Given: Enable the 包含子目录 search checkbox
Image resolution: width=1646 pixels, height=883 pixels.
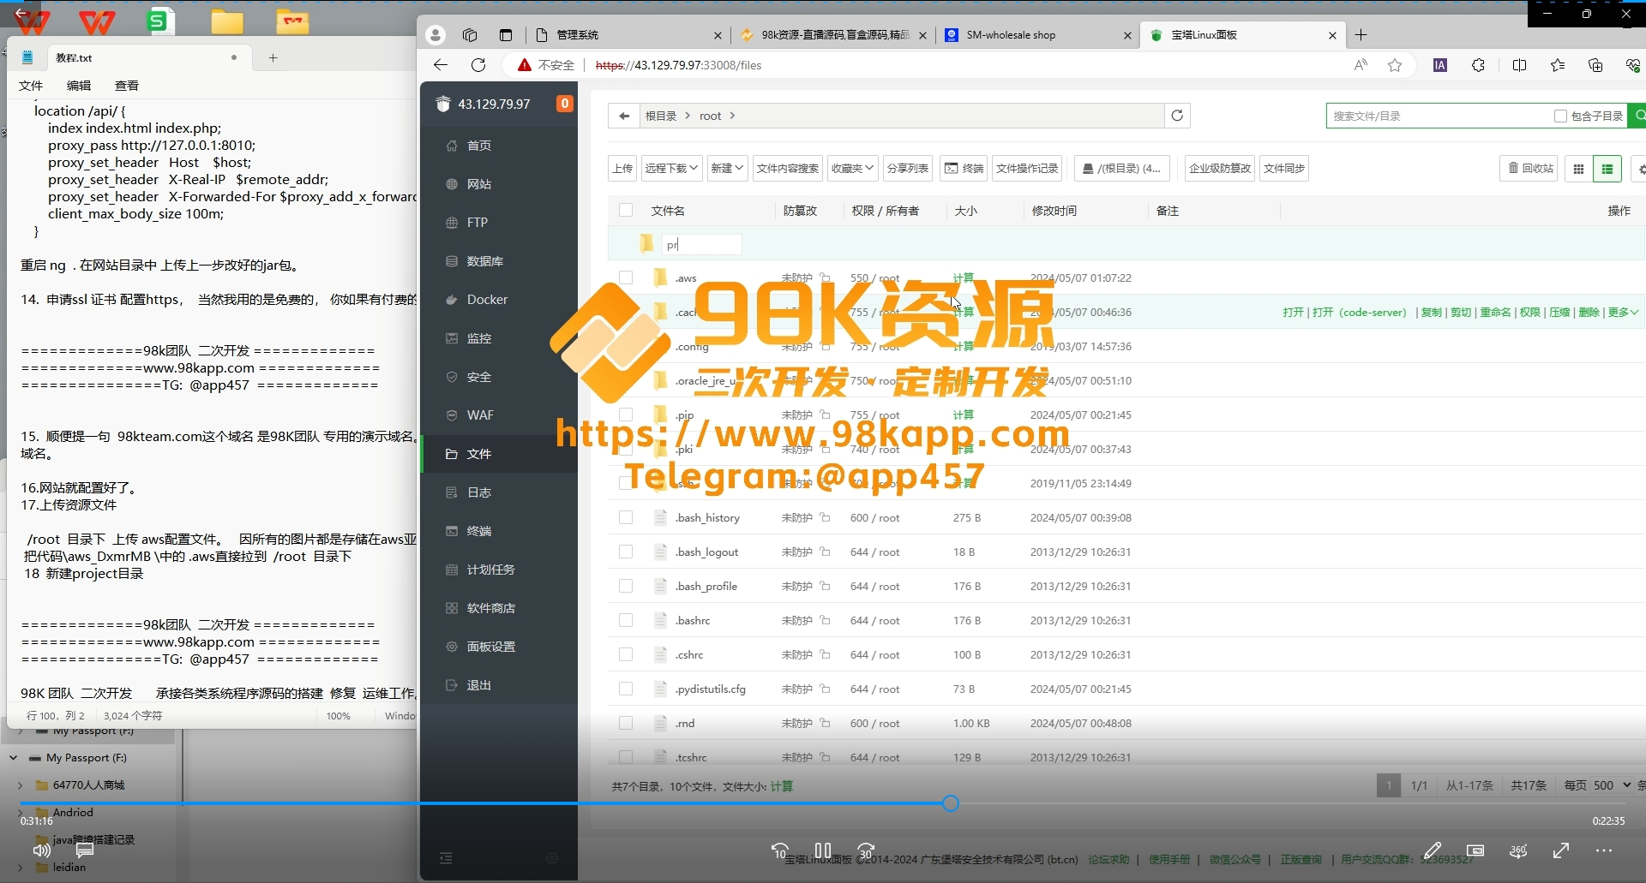Looking at the screenshot, I should (x=1560, y=116).
